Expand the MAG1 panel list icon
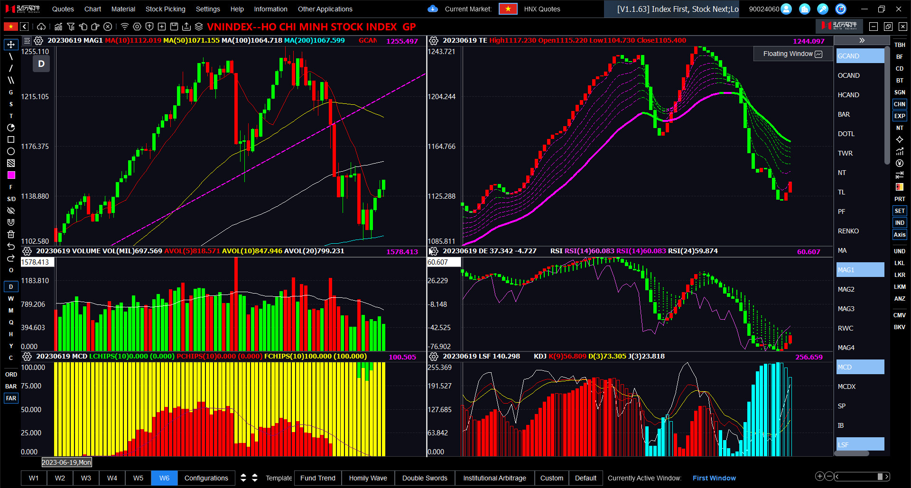911x488 pixels. (x=27, y=41)
